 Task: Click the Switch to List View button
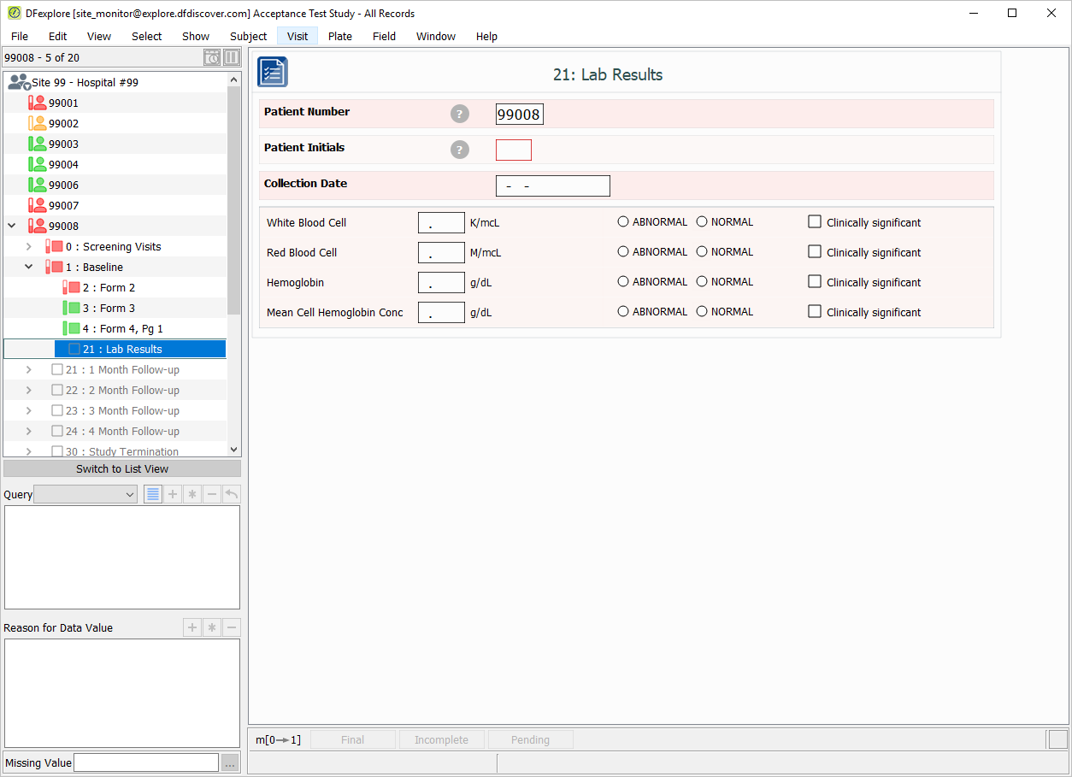[x=122, y=468]
